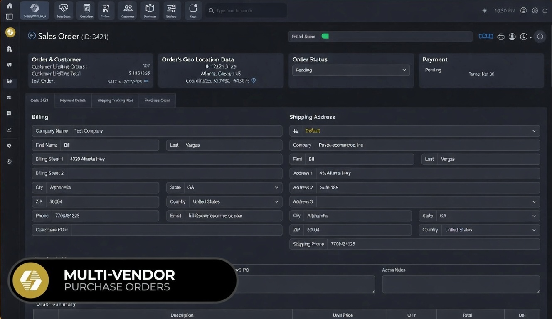Open the Orders cart icon in top bar

tap(106, 10)
